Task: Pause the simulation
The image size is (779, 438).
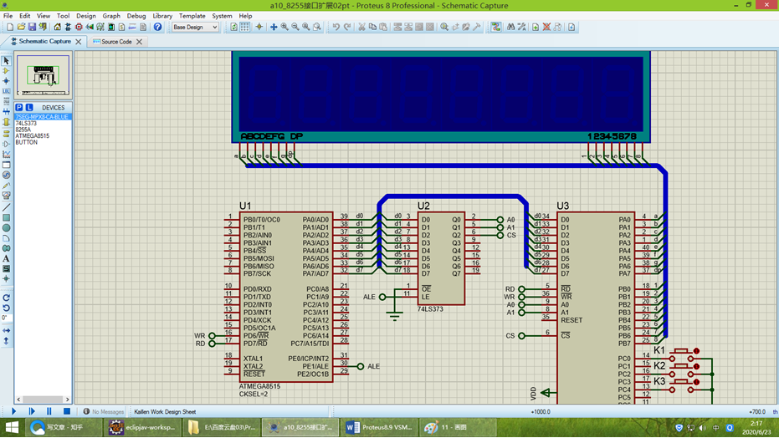Action: (49, 411)
